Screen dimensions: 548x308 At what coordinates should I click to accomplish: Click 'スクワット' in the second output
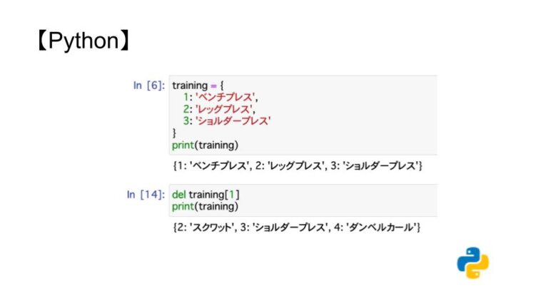(213, 227)
